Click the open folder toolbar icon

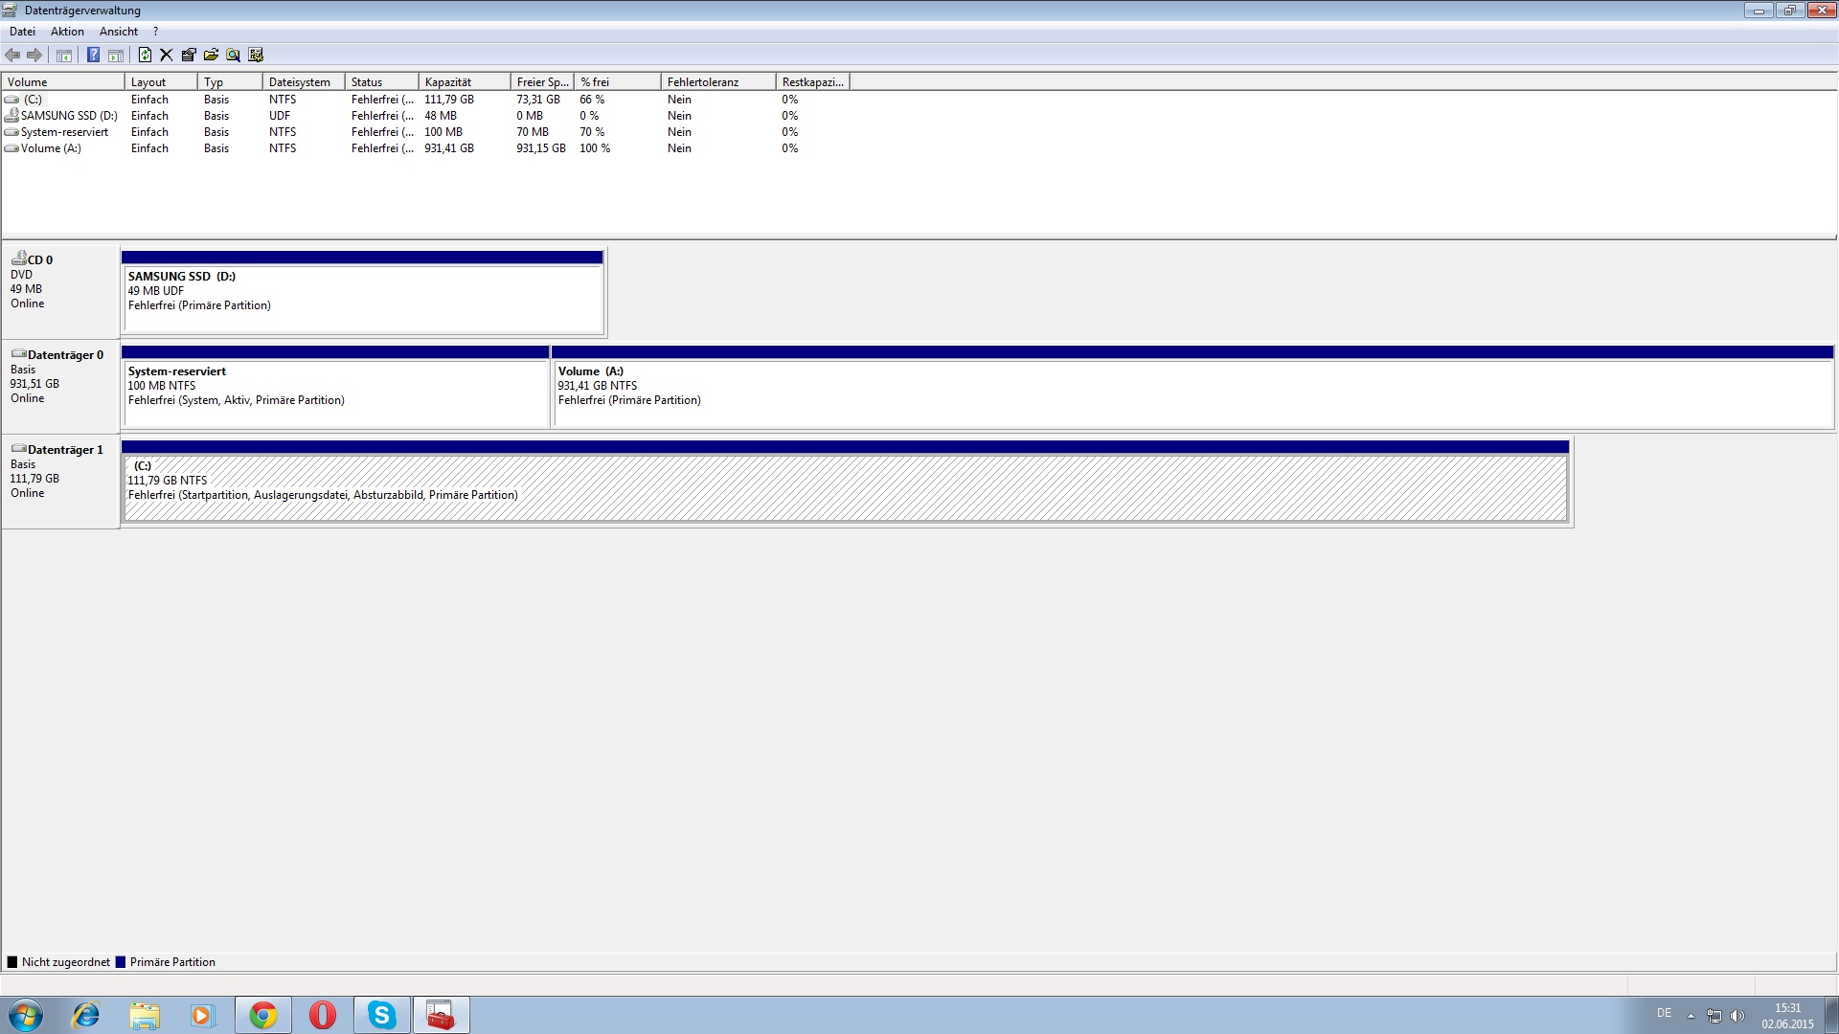coord(211,55)
